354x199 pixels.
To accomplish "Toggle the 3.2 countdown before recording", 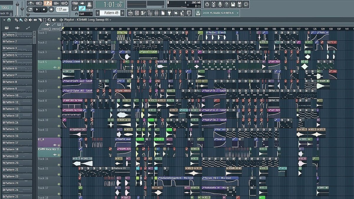I will [48, 3].
